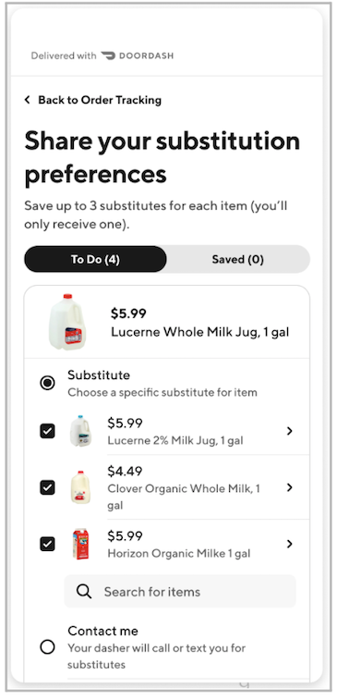Click the search magnifier icon
The image size is (337, 700).
click(84, 592)
